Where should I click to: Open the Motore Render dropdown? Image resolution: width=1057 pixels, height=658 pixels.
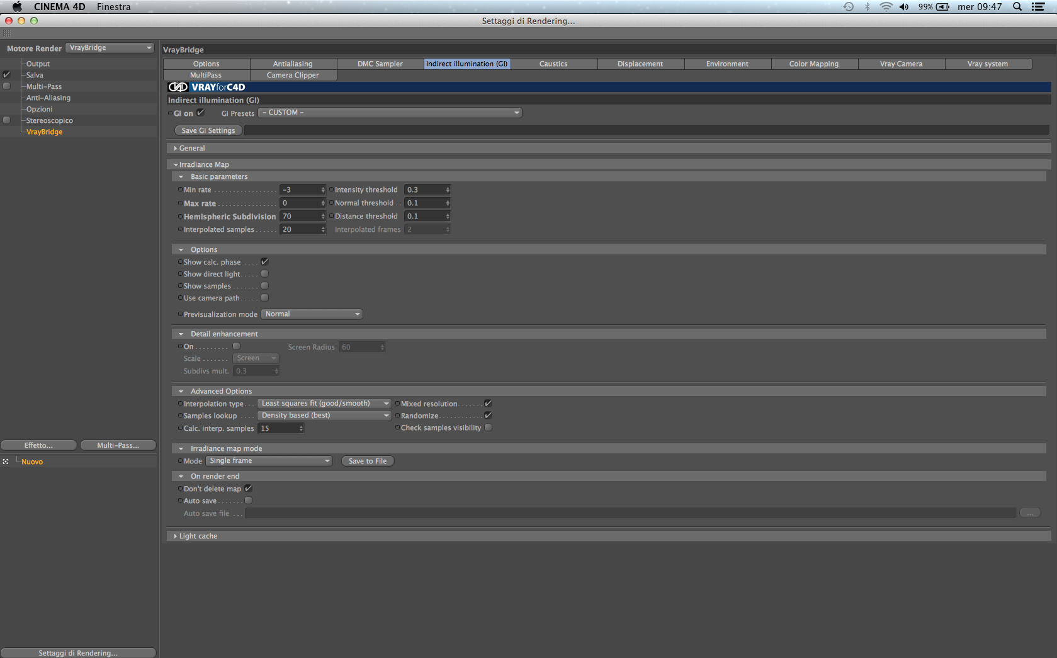110,48
